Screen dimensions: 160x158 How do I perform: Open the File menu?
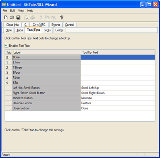tap(5, 11)
